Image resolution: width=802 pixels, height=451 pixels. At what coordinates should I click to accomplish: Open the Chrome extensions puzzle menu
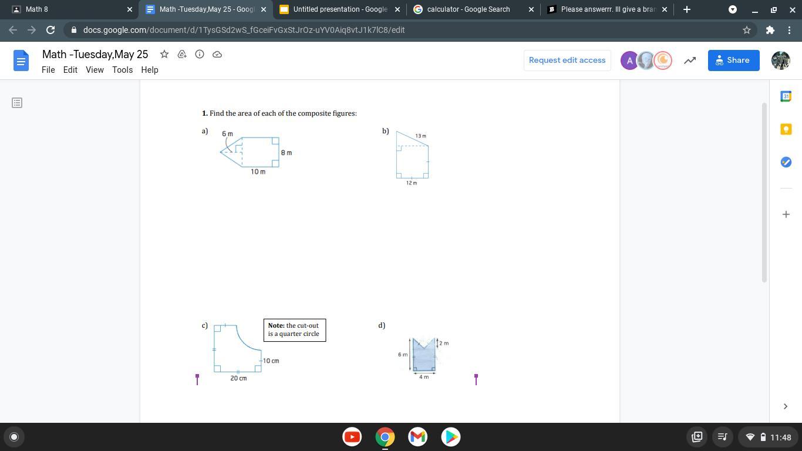pyautogui.click(x=770, y=30)
